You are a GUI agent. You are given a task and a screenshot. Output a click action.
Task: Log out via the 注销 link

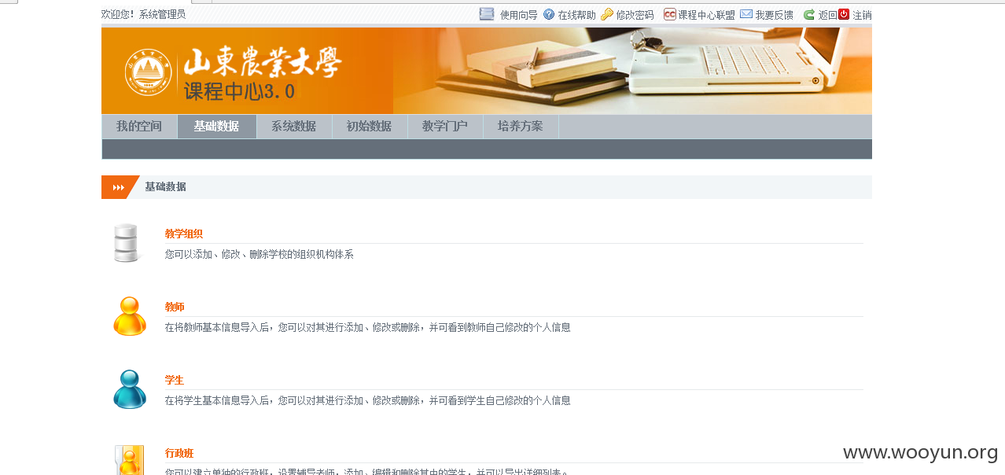(x=862, y=15)
